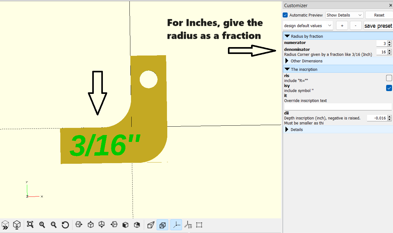Activate the Perspective projection icon

pyautogui.click(x=150, y=225)
